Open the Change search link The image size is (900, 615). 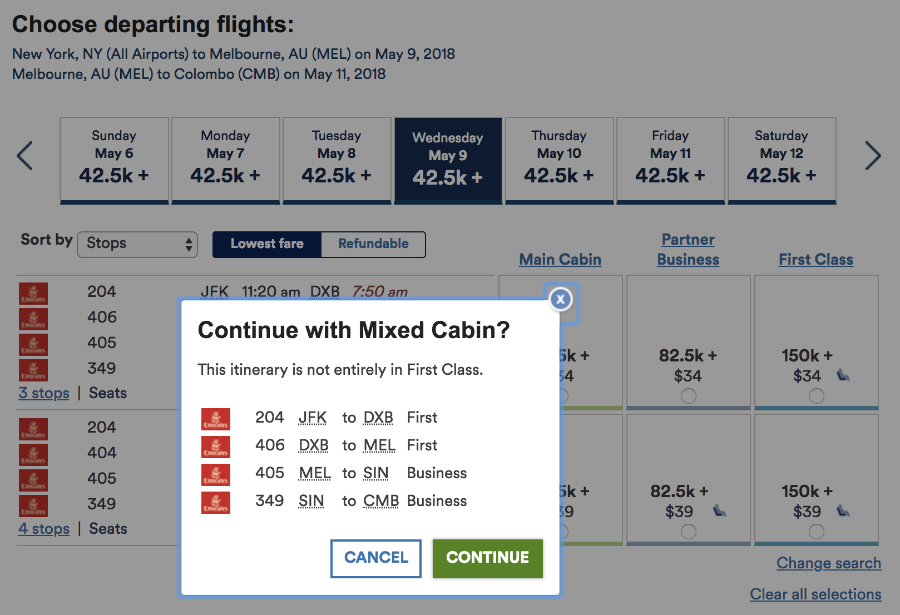[x=829, y=563]
